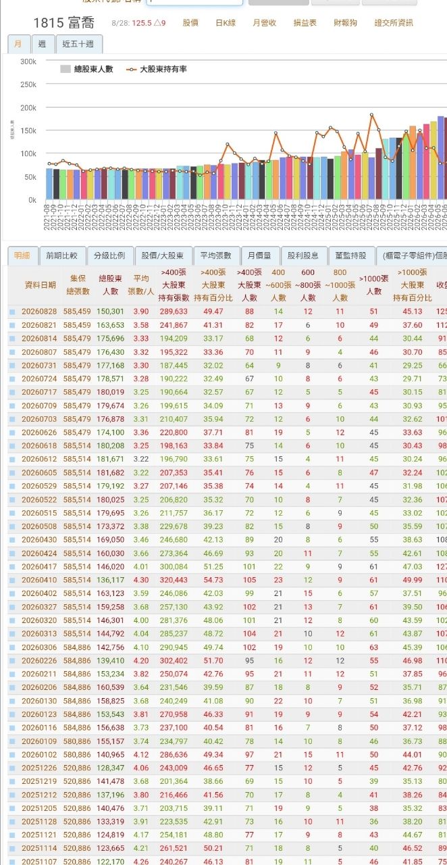This screenshot has height=865, width=447.
Task: Toggle gray 總股東人數 legend swatch
Action: [65, 69]
